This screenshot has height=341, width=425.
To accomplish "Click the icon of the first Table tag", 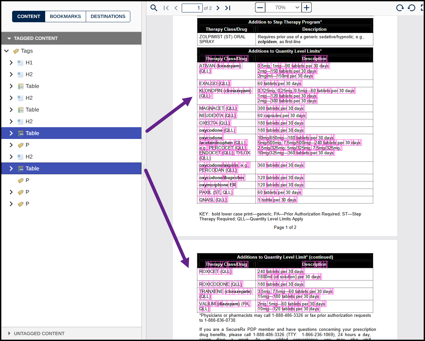I will coord(21,86).
